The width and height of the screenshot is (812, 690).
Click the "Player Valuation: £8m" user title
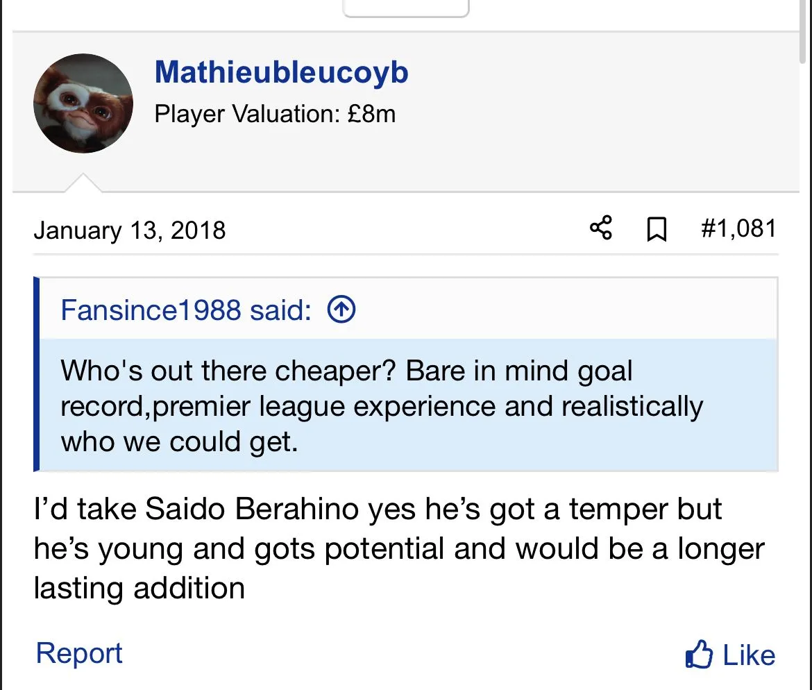275,113
